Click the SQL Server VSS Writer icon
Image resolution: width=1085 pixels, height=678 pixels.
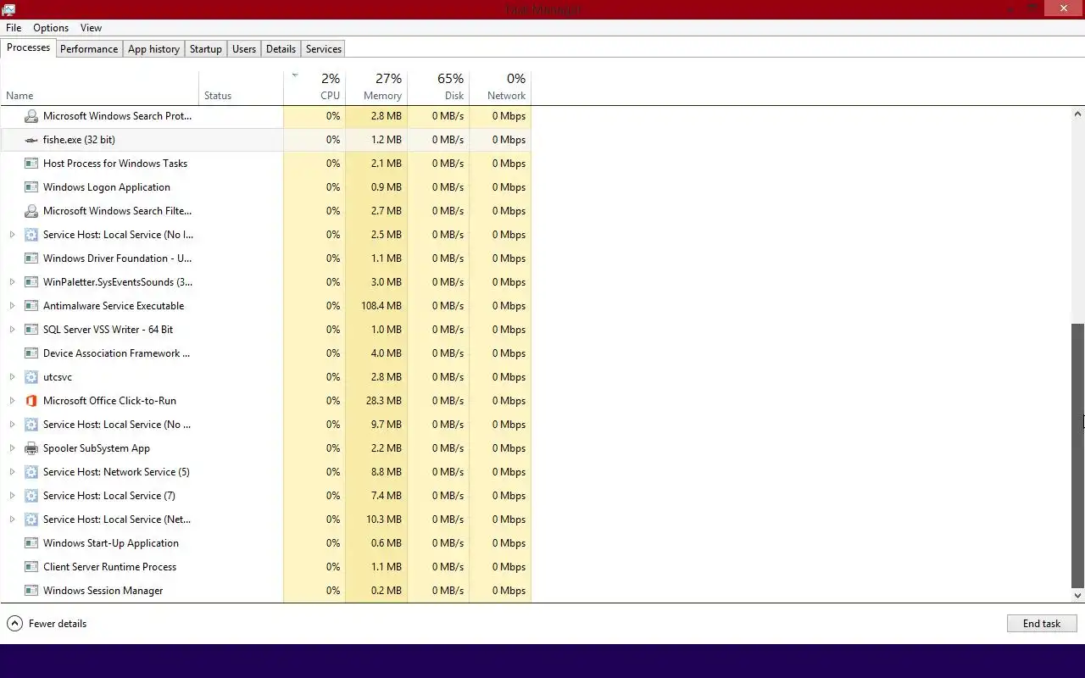point(31,330)
